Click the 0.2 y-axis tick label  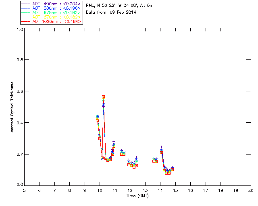pyautogui.click(x=20, y=154)
